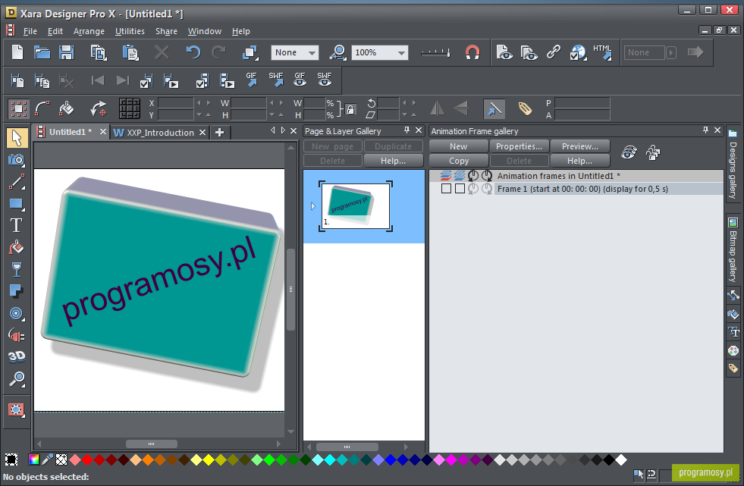
Task: Select the 3D extrude tool
Action: point(17,356)
